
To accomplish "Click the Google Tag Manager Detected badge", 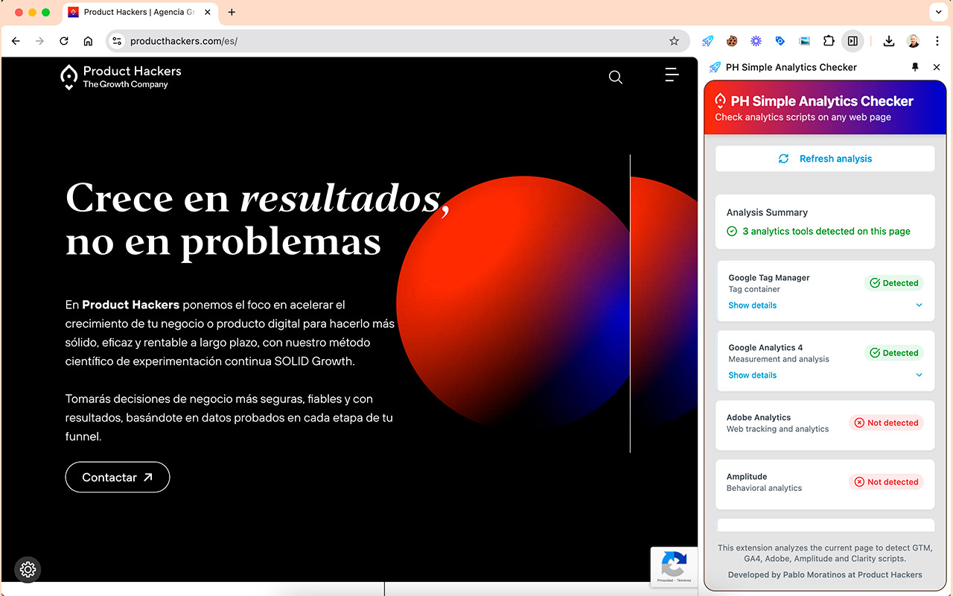I will [893, 283].
